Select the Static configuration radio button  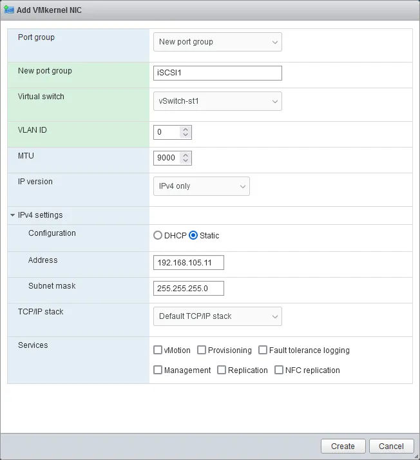pyautogui.click(x=193, y=236)
